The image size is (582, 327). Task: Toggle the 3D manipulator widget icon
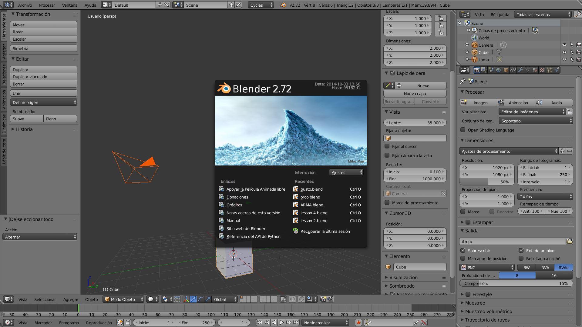click(186, 299)
